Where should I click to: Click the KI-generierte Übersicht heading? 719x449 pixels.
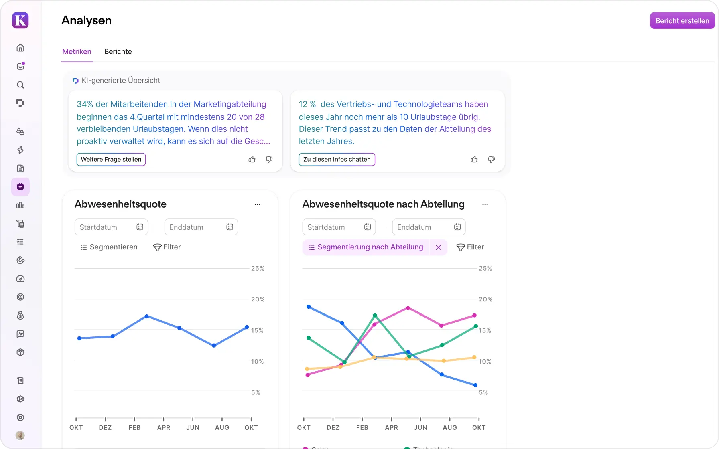pos(121,81)
